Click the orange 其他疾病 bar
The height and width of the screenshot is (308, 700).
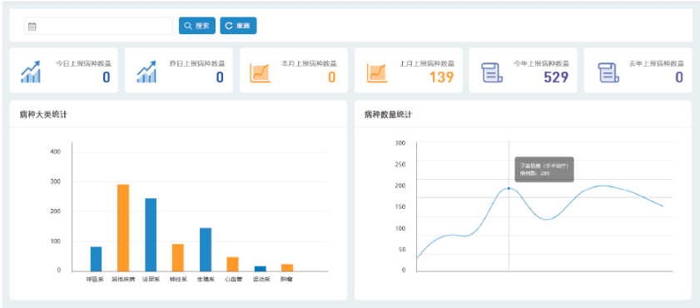(123, 227)
